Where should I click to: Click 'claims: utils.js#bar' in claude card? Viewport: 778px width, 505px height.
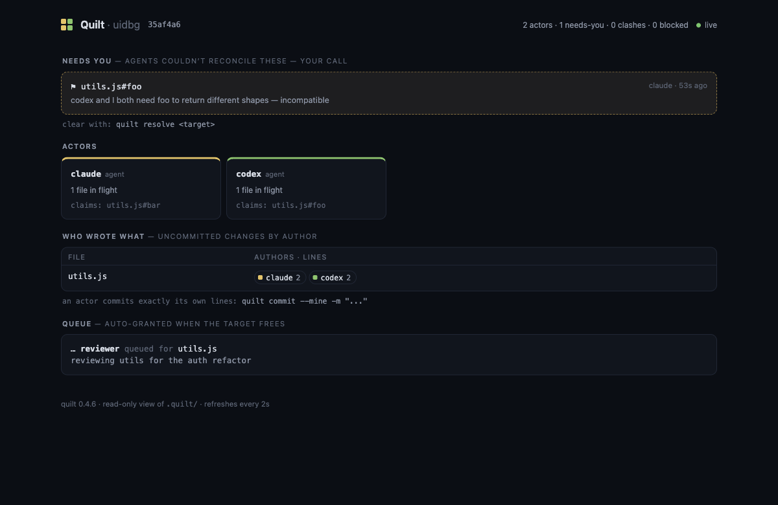(x=115, y=205)
